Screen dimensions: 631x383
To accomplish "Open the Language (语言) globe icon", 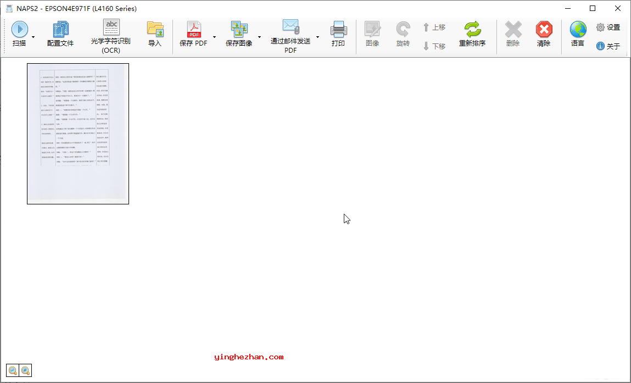I will [578, 30].
